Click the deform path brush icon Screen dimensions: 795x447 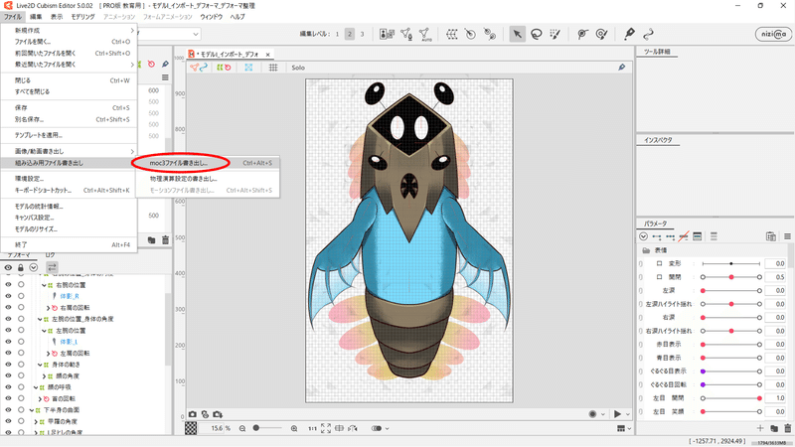[x=602, y=34]
